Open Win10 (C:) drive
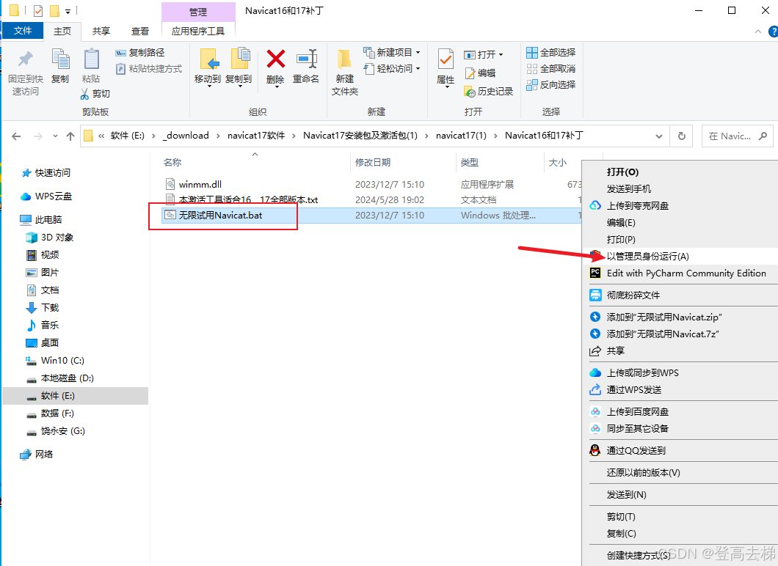 (x=62, y=360)
